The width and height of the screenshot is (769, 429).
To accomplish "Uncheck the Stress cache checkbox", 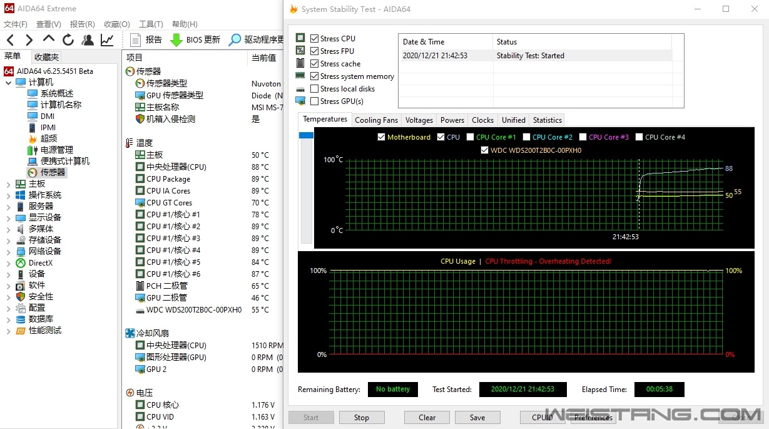I will click(x=314, y=64).
